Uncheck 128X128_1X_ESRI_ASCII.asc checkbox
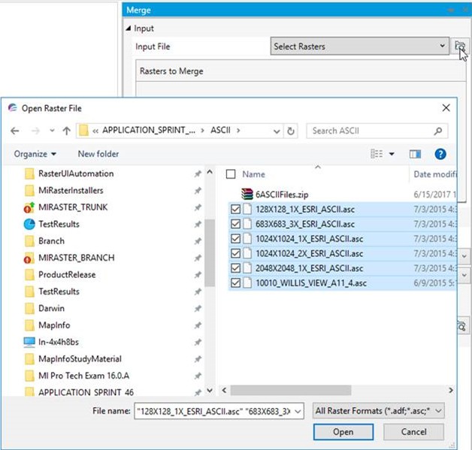The width and height of the screenshot is (472, 450). pos(236,211)
